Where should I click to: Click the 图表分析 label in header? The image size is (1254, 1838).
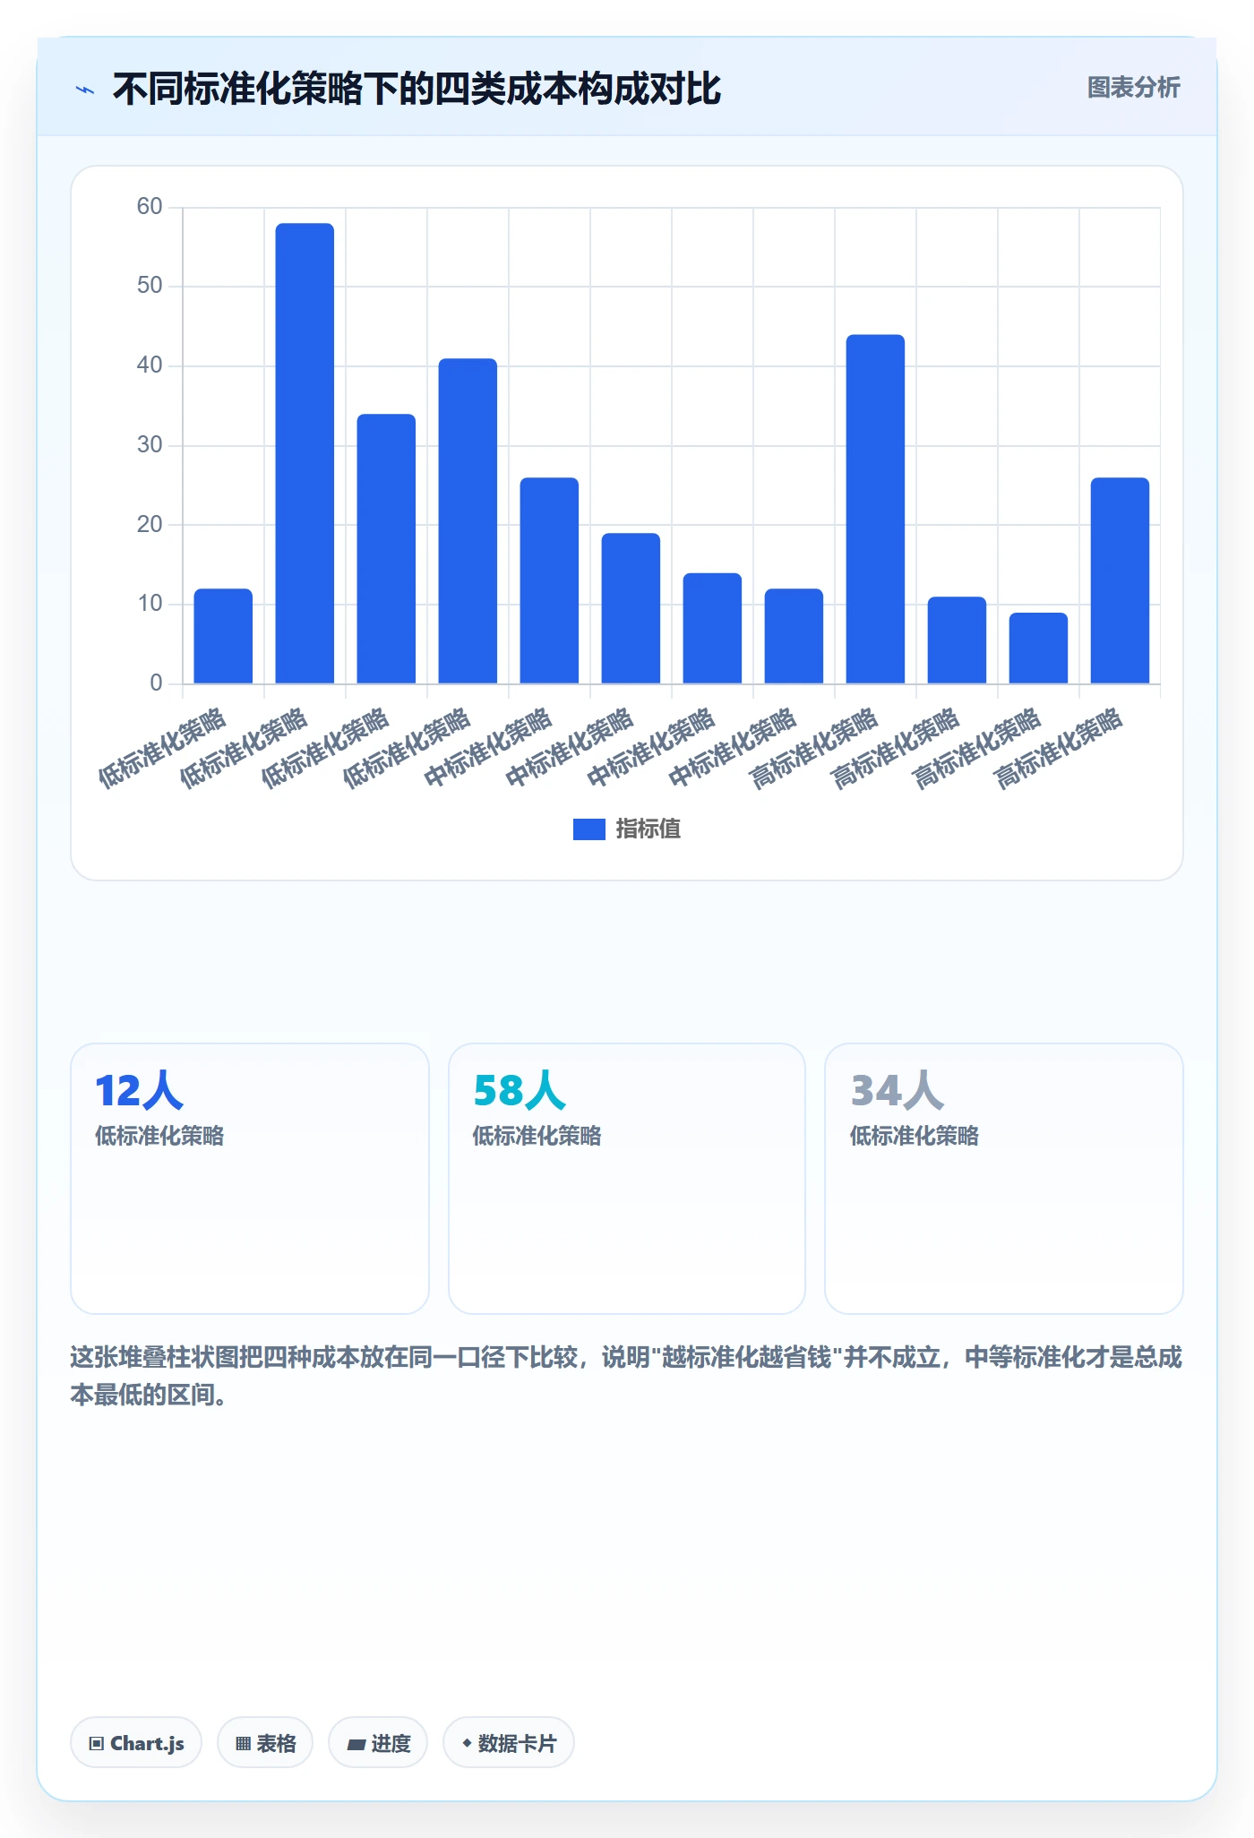point(1133,88)
